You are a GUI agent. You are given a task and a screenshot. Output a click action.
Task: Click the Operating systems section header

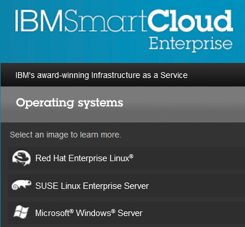click(123, 104)
